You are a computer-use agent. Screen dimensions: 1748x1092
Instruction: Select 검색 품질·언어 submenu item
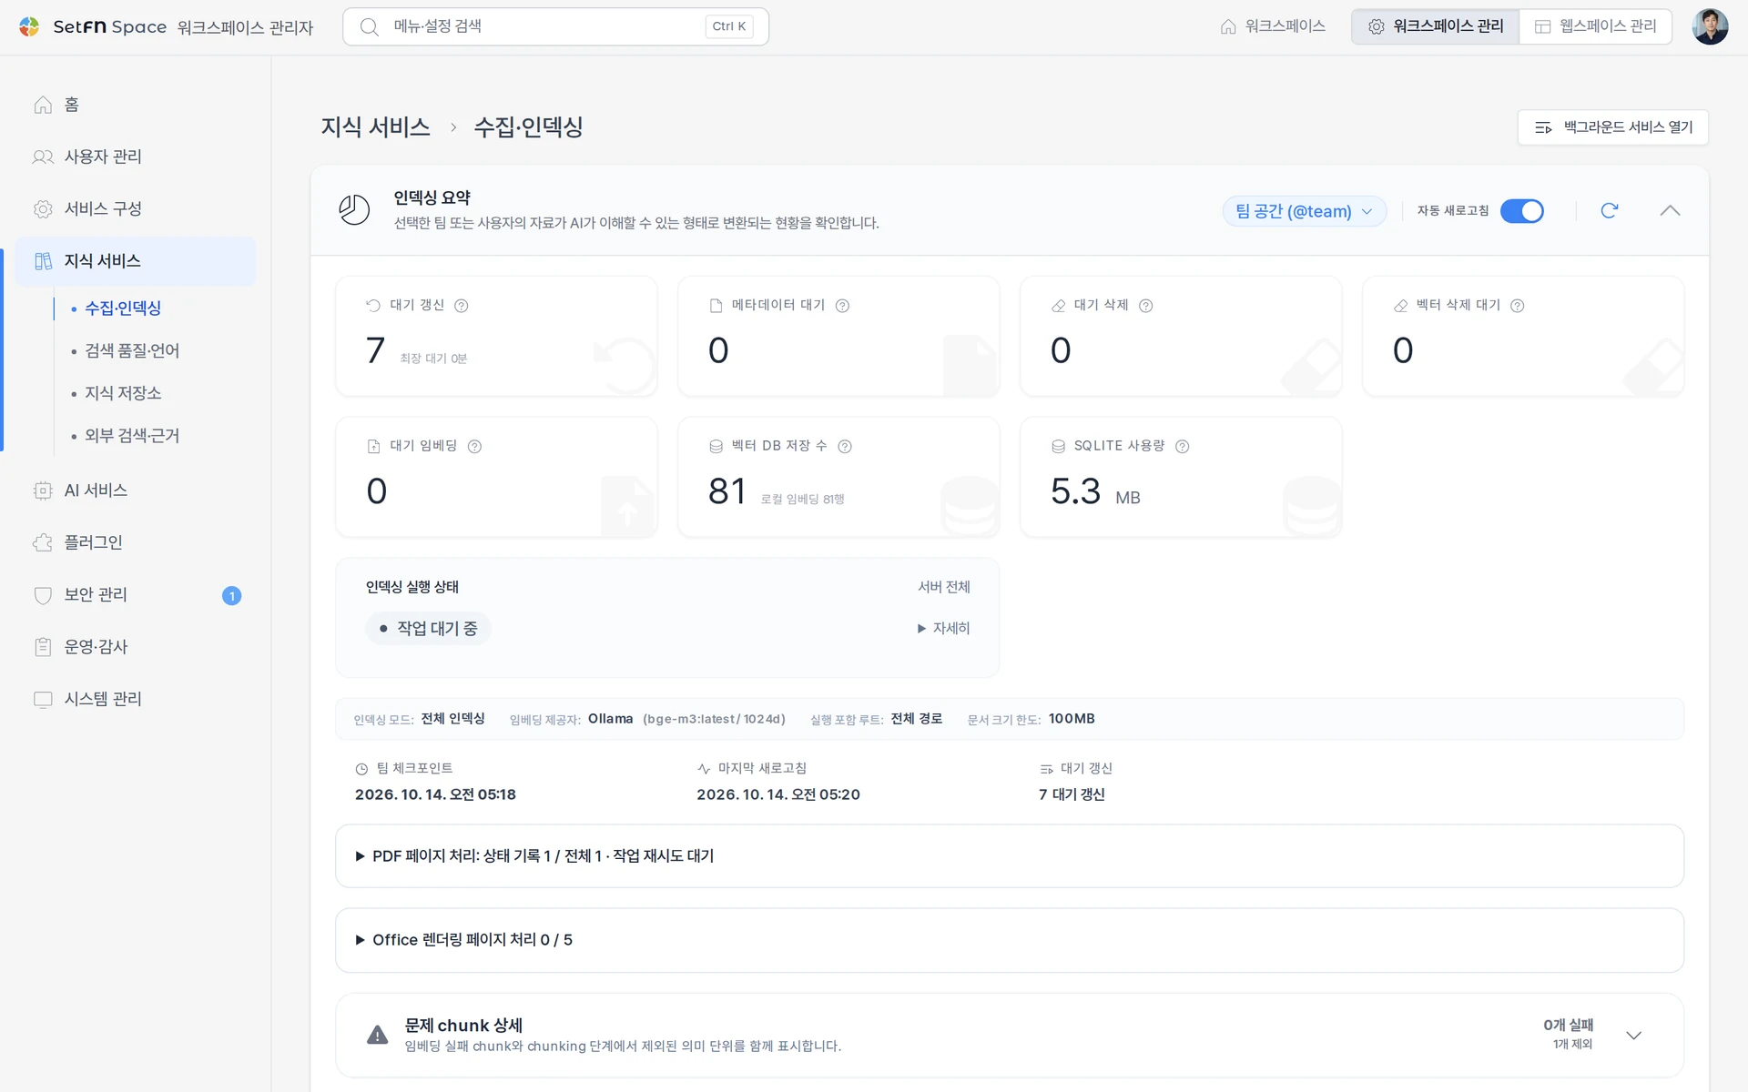[x=132, y=350]
